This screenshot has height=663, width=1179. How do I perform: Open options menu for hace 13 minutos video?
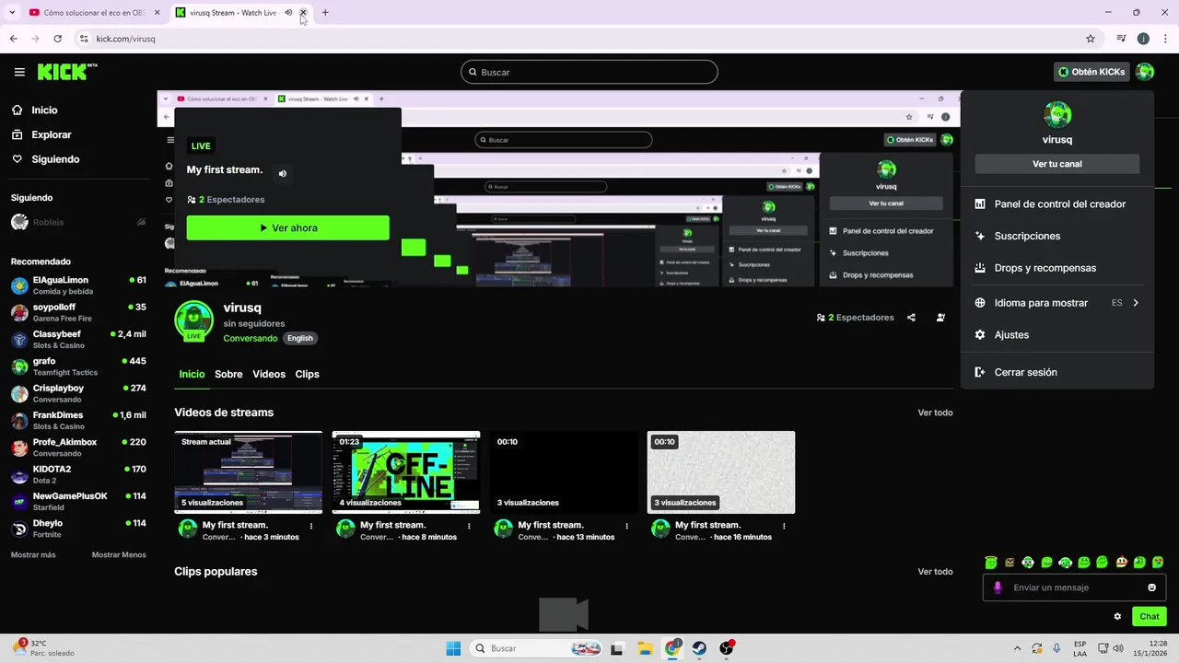click(x=626, y=526)
